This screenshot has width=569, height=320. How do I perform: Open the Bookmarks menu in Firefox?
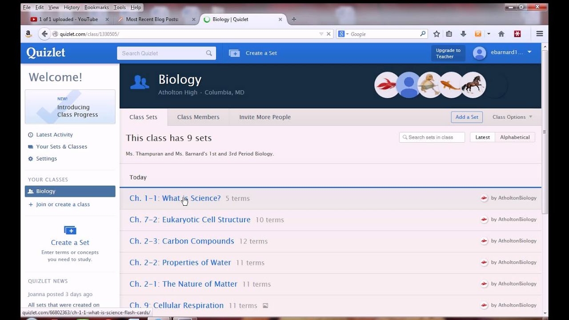[x=96, y=7]
